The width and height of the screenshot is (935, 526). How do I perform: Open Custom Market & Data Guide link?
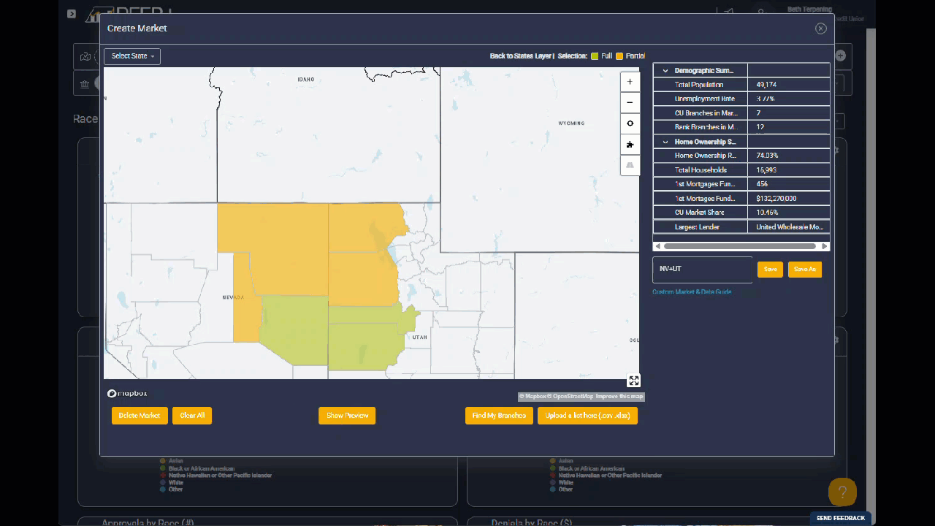[x=692, y=292]
